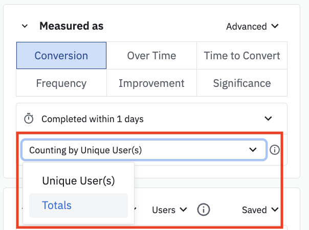
Task: Expand the Completed within 1 days chevron
Action: point(268,119)
